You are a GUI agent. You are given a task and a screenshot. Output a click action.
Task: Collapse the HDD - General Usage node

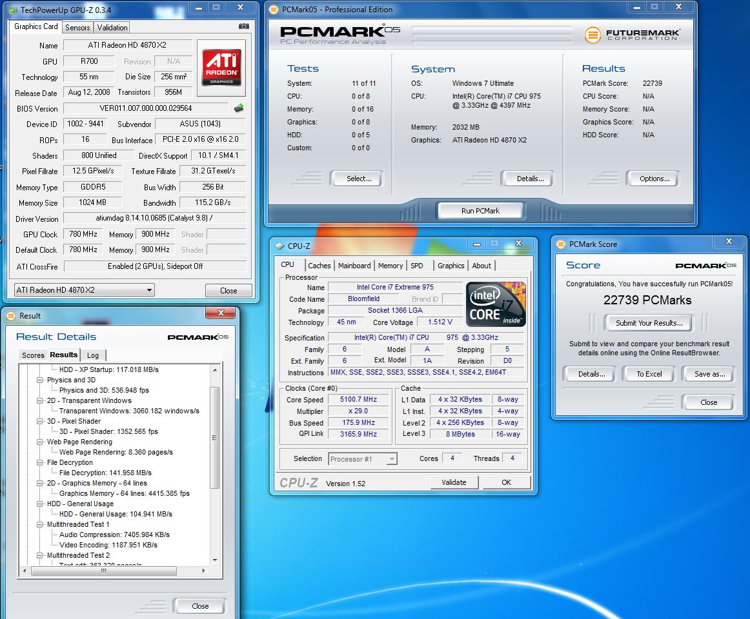click(x=40, y=504)
